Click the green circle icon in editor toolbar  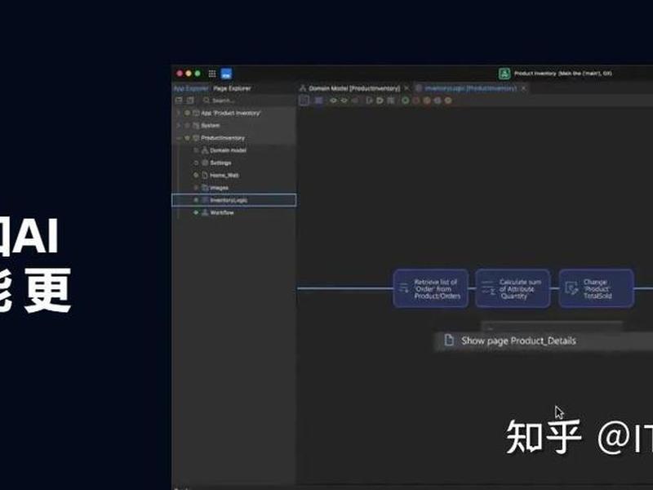point(405,100)
